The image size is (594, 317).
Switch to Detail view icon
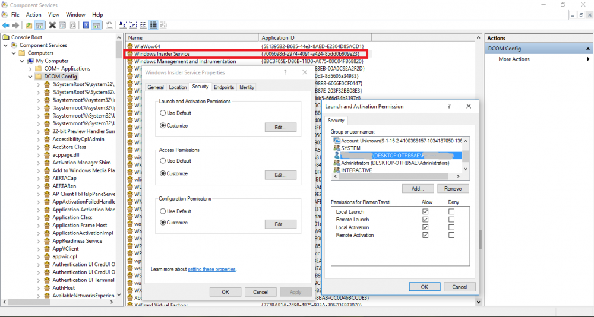(x=153, y=26)
